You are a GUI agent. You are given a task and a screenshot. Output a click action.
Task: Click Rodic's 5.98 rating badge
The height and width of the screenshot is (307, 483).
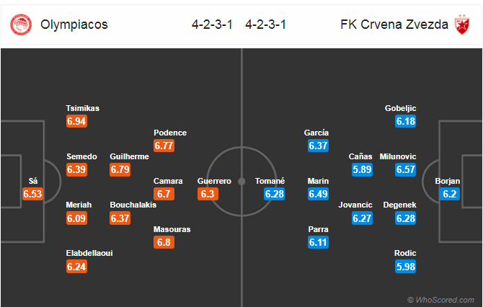[x=406, y=267]
